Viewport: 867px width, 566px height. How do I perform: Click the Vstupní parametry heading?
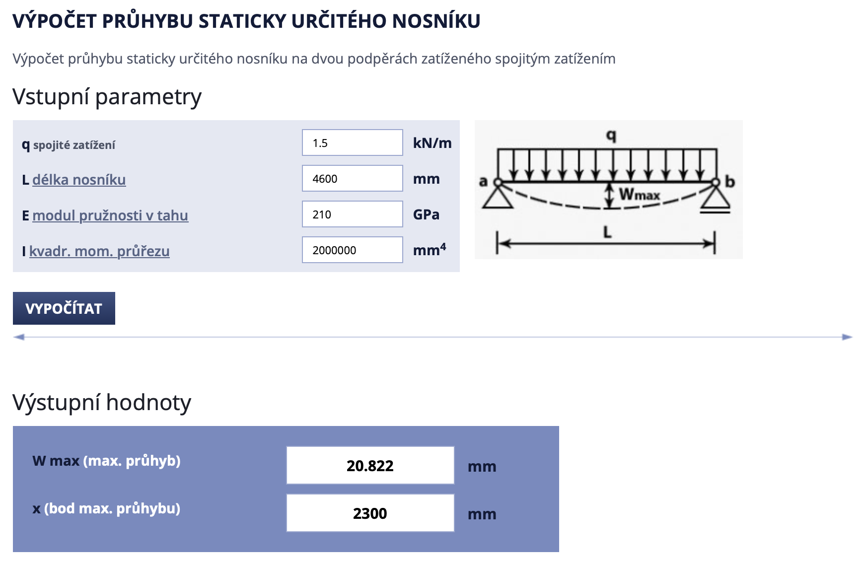[x=107, y=96]
